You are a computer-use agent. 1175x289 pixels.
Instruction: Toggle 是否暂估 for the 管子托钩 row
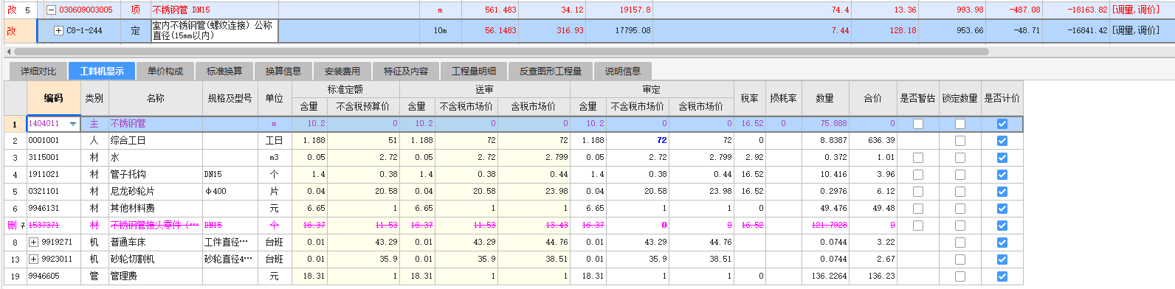pyautogui.click(x=918, y=175)
